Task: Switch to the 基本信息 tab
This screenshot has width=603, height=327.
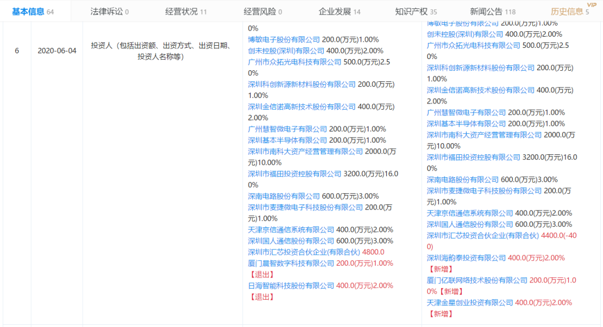Action: coord(33,12)
